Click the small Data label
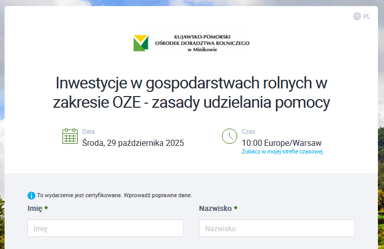384x249 pixels. 88,131
